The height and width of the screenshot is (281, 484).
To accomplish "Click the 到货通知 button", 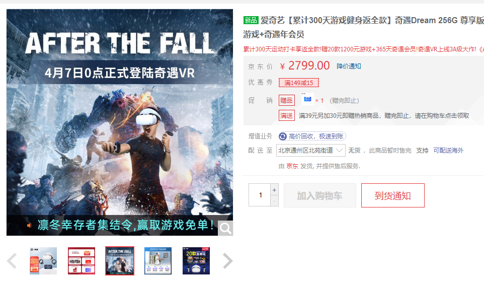I will (x=392, y=195).
